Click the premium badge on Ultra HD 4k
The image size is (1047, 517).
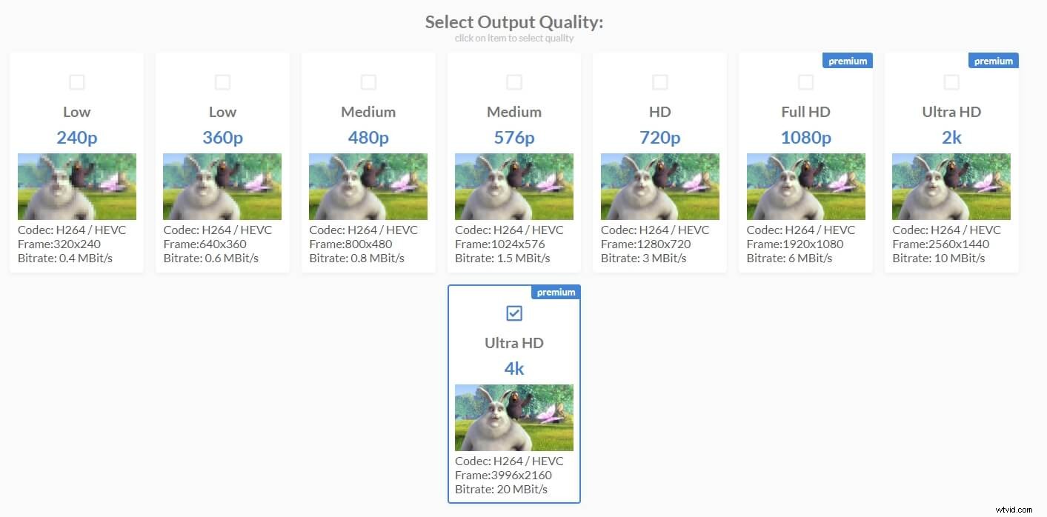[x=556, y=291]
